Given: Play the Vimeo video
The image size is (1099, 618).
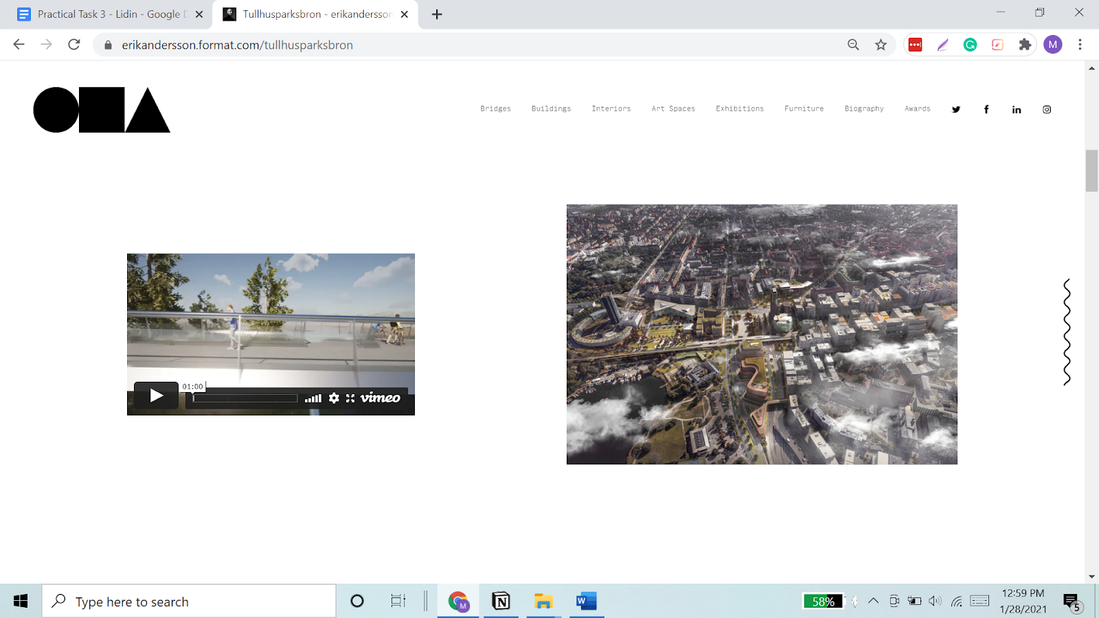Looking at the screenshot, I should 156,396.
